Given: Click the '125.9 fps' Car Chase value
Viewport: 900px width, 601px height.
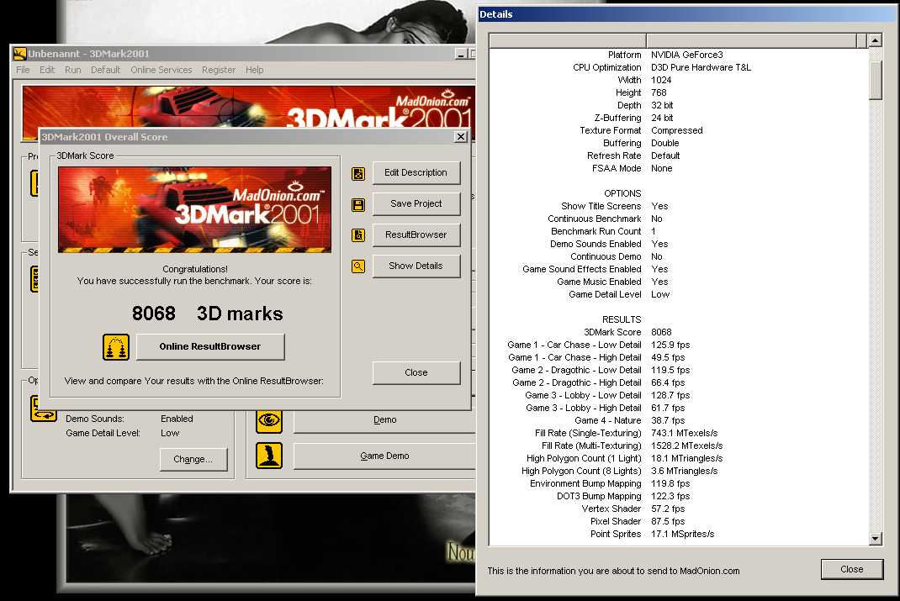Looking at the screenshot, I should 670,345.
